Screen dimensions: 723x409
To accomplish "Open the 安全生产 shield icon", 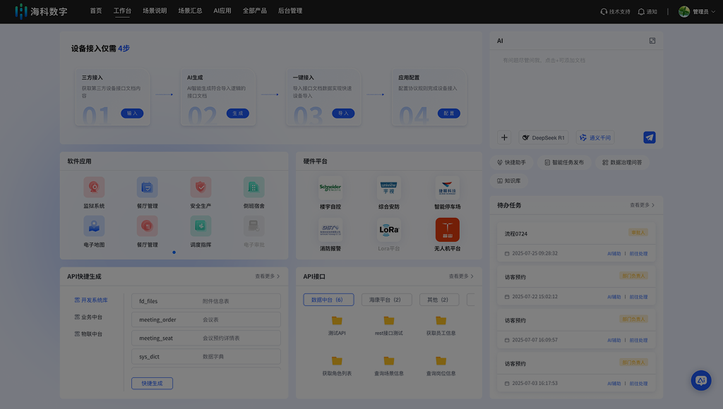I will [201, 187].
